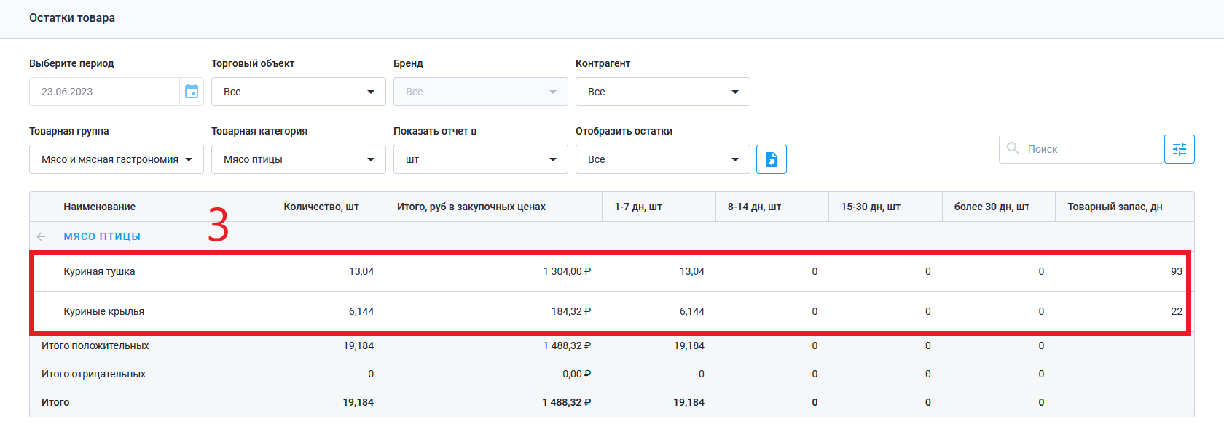Click the back arrow beside Мясо птицы
Image resolution: width=1224 pixels, height=432 pixels.
click(41, 236)
